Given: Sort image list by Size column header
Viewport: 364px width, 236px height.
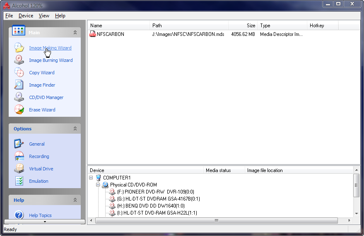Looking at the screenshot, I should (x=243, y=26).
